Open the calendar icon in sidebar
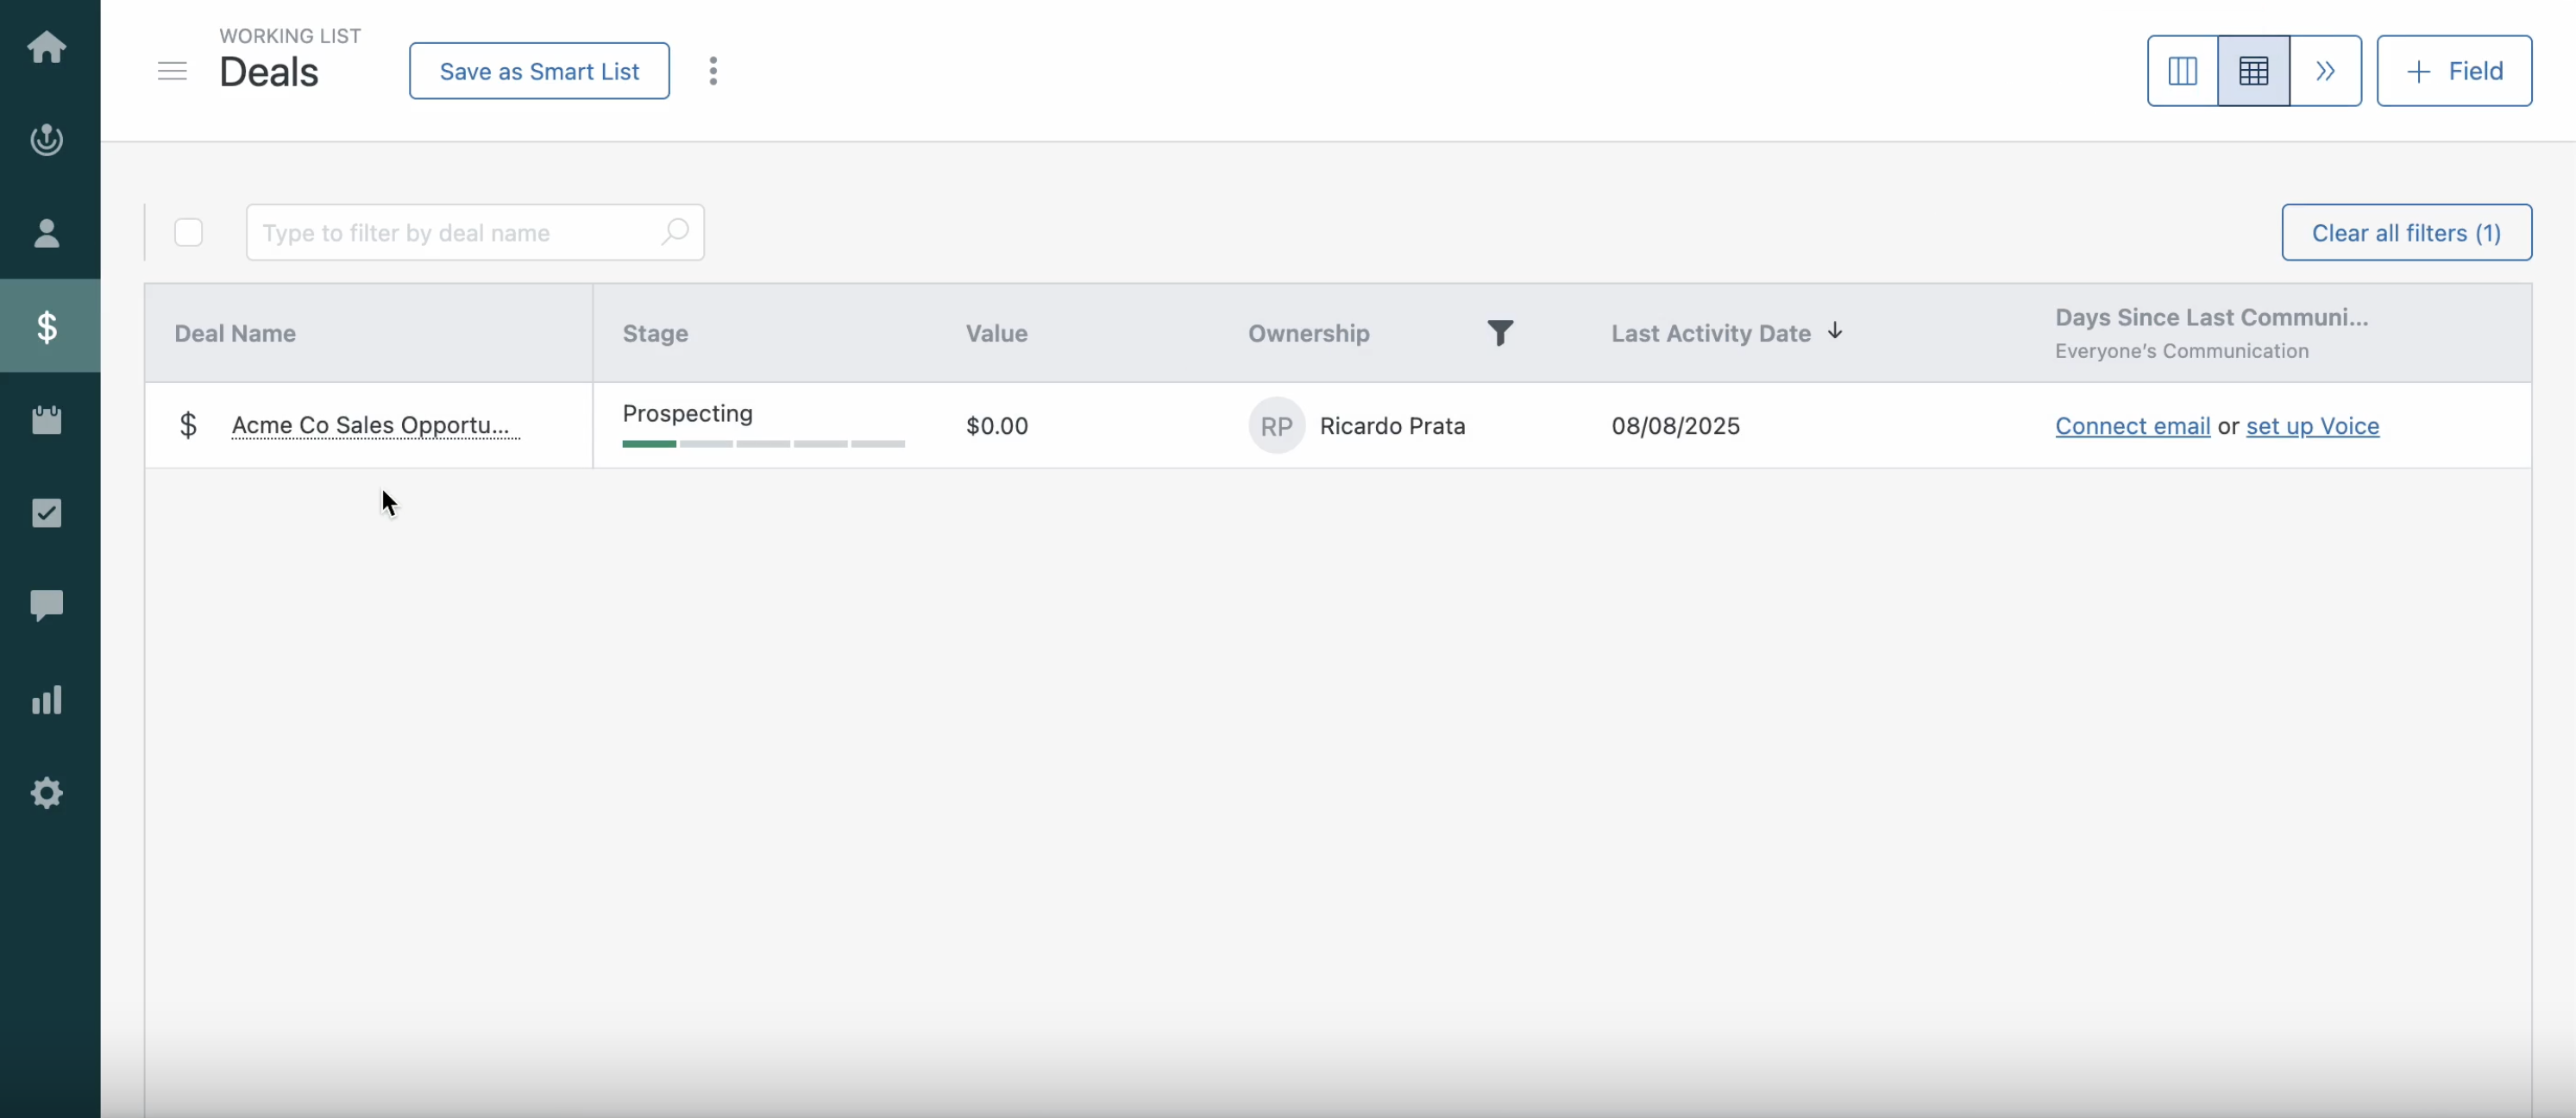2576x1118 pixels. [x=47, y=419]
